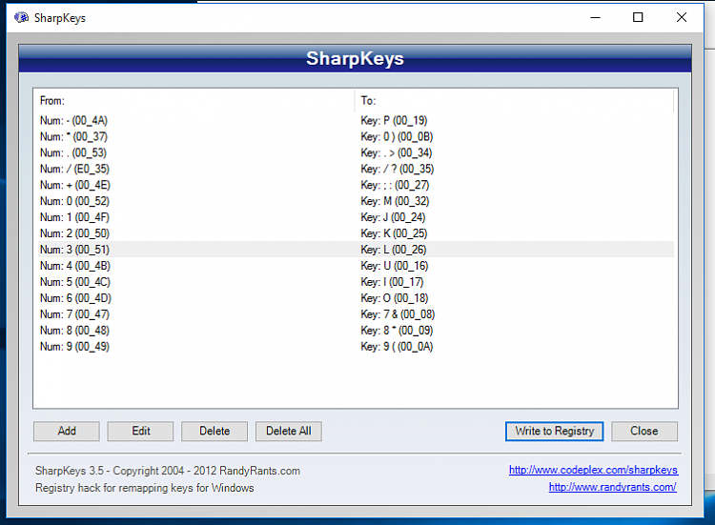Click target Key: 0 ) (00_0B)
The height and width of the screenshot is (525, 715).
397,136
